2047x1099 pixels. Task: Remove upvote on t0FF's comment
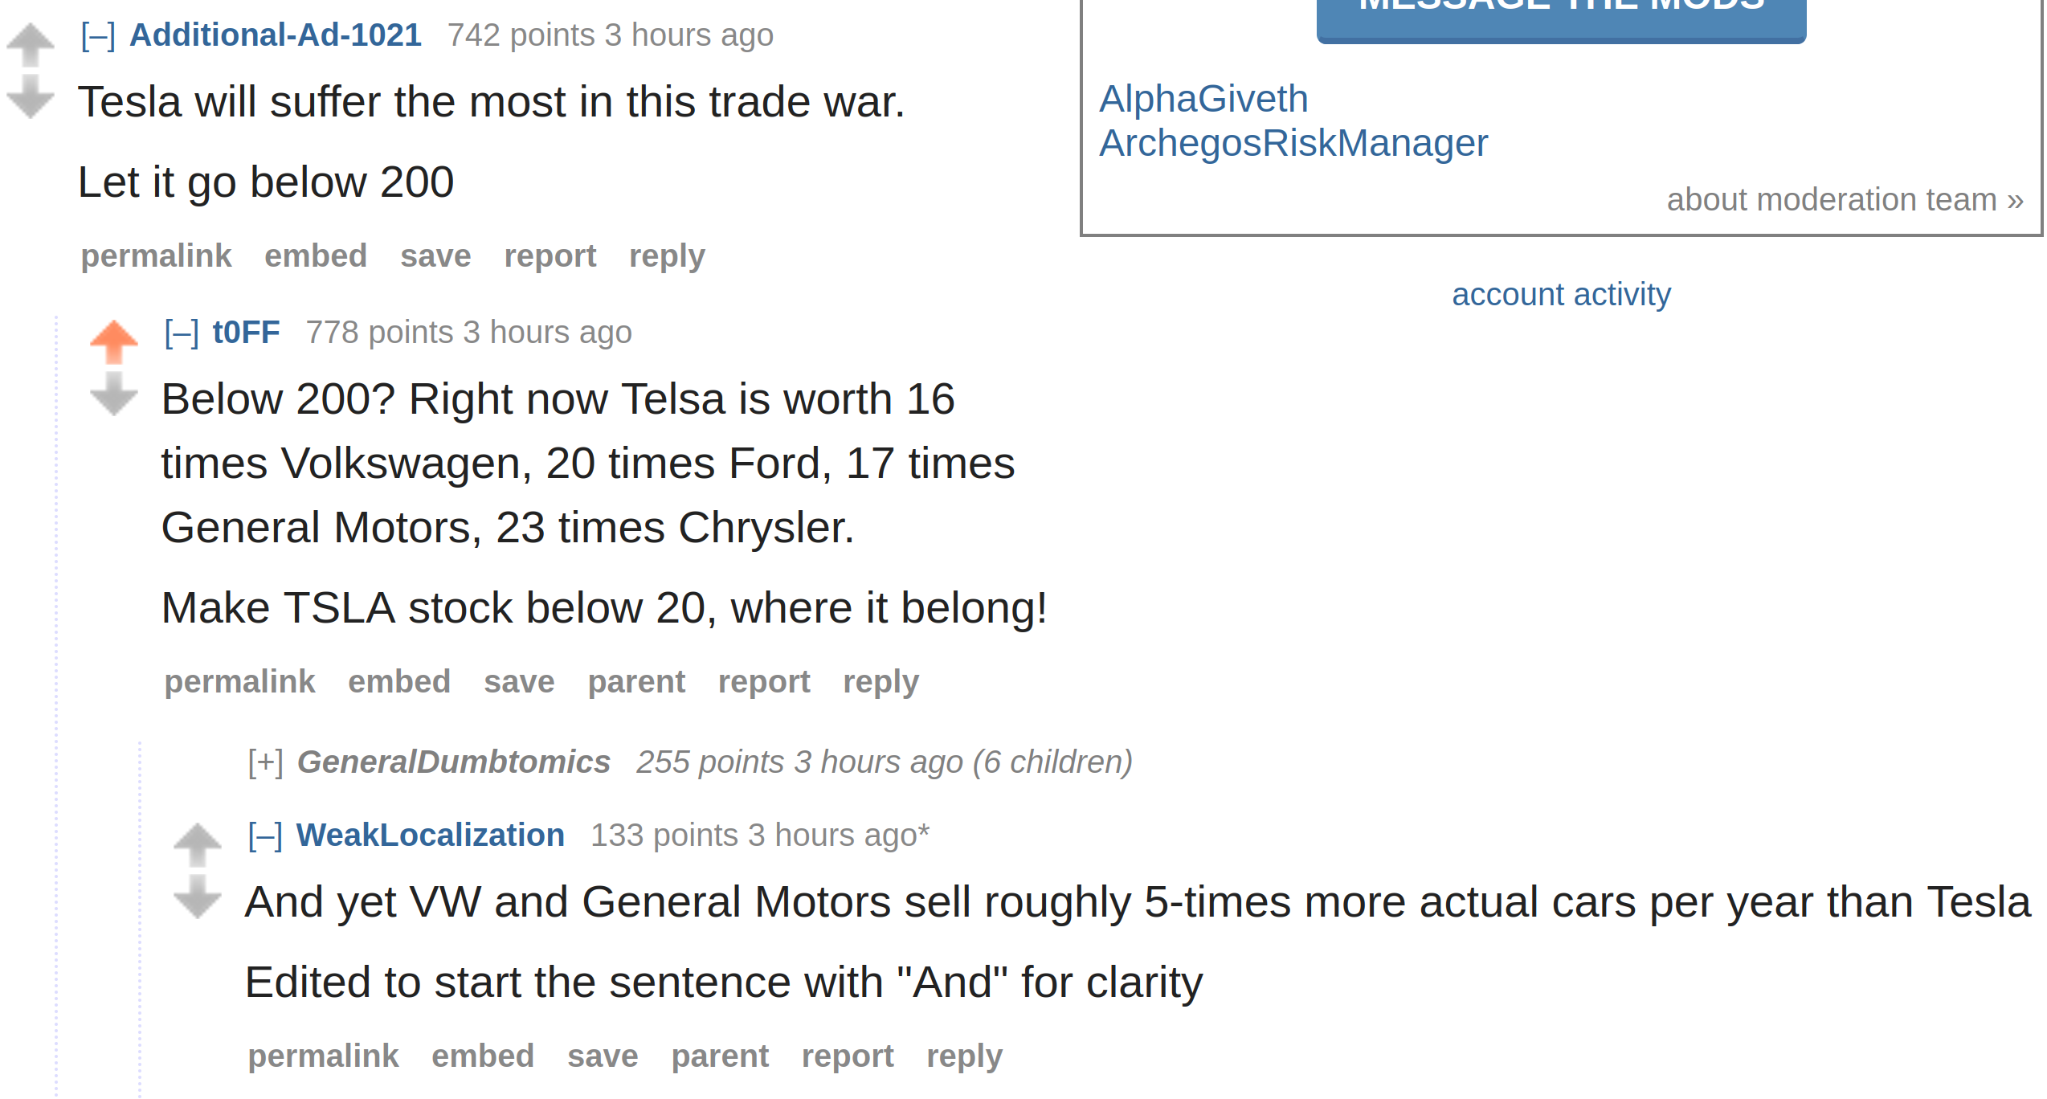point(114,342)
